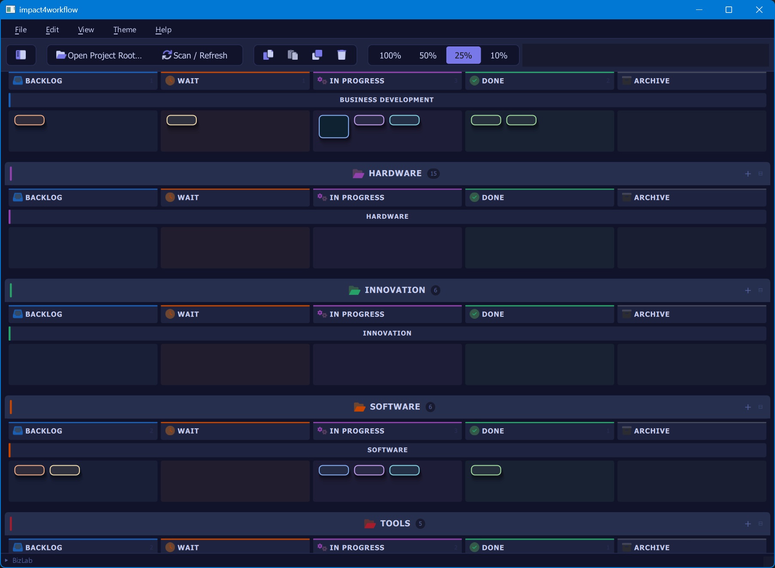This screenshot has height=568, width=775.
Task: Click the paste clipboard icon
Action: (293, 55)
